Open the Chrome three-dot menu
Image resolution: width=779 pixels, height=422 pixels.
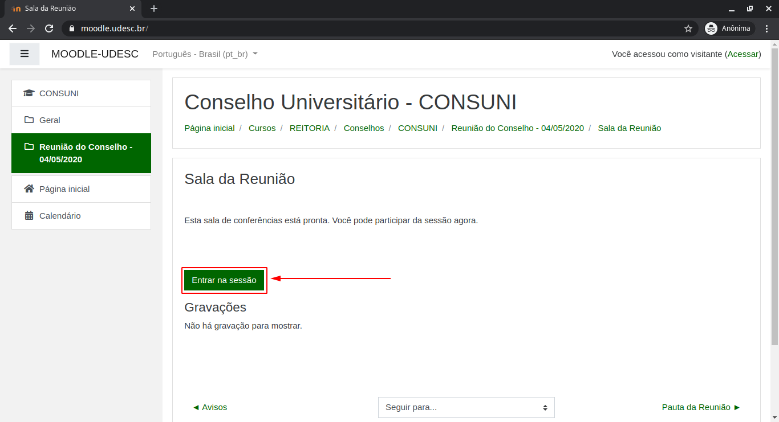pos(767,28)
